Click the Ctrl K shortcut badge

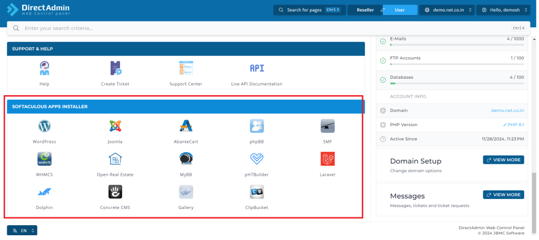518,28
